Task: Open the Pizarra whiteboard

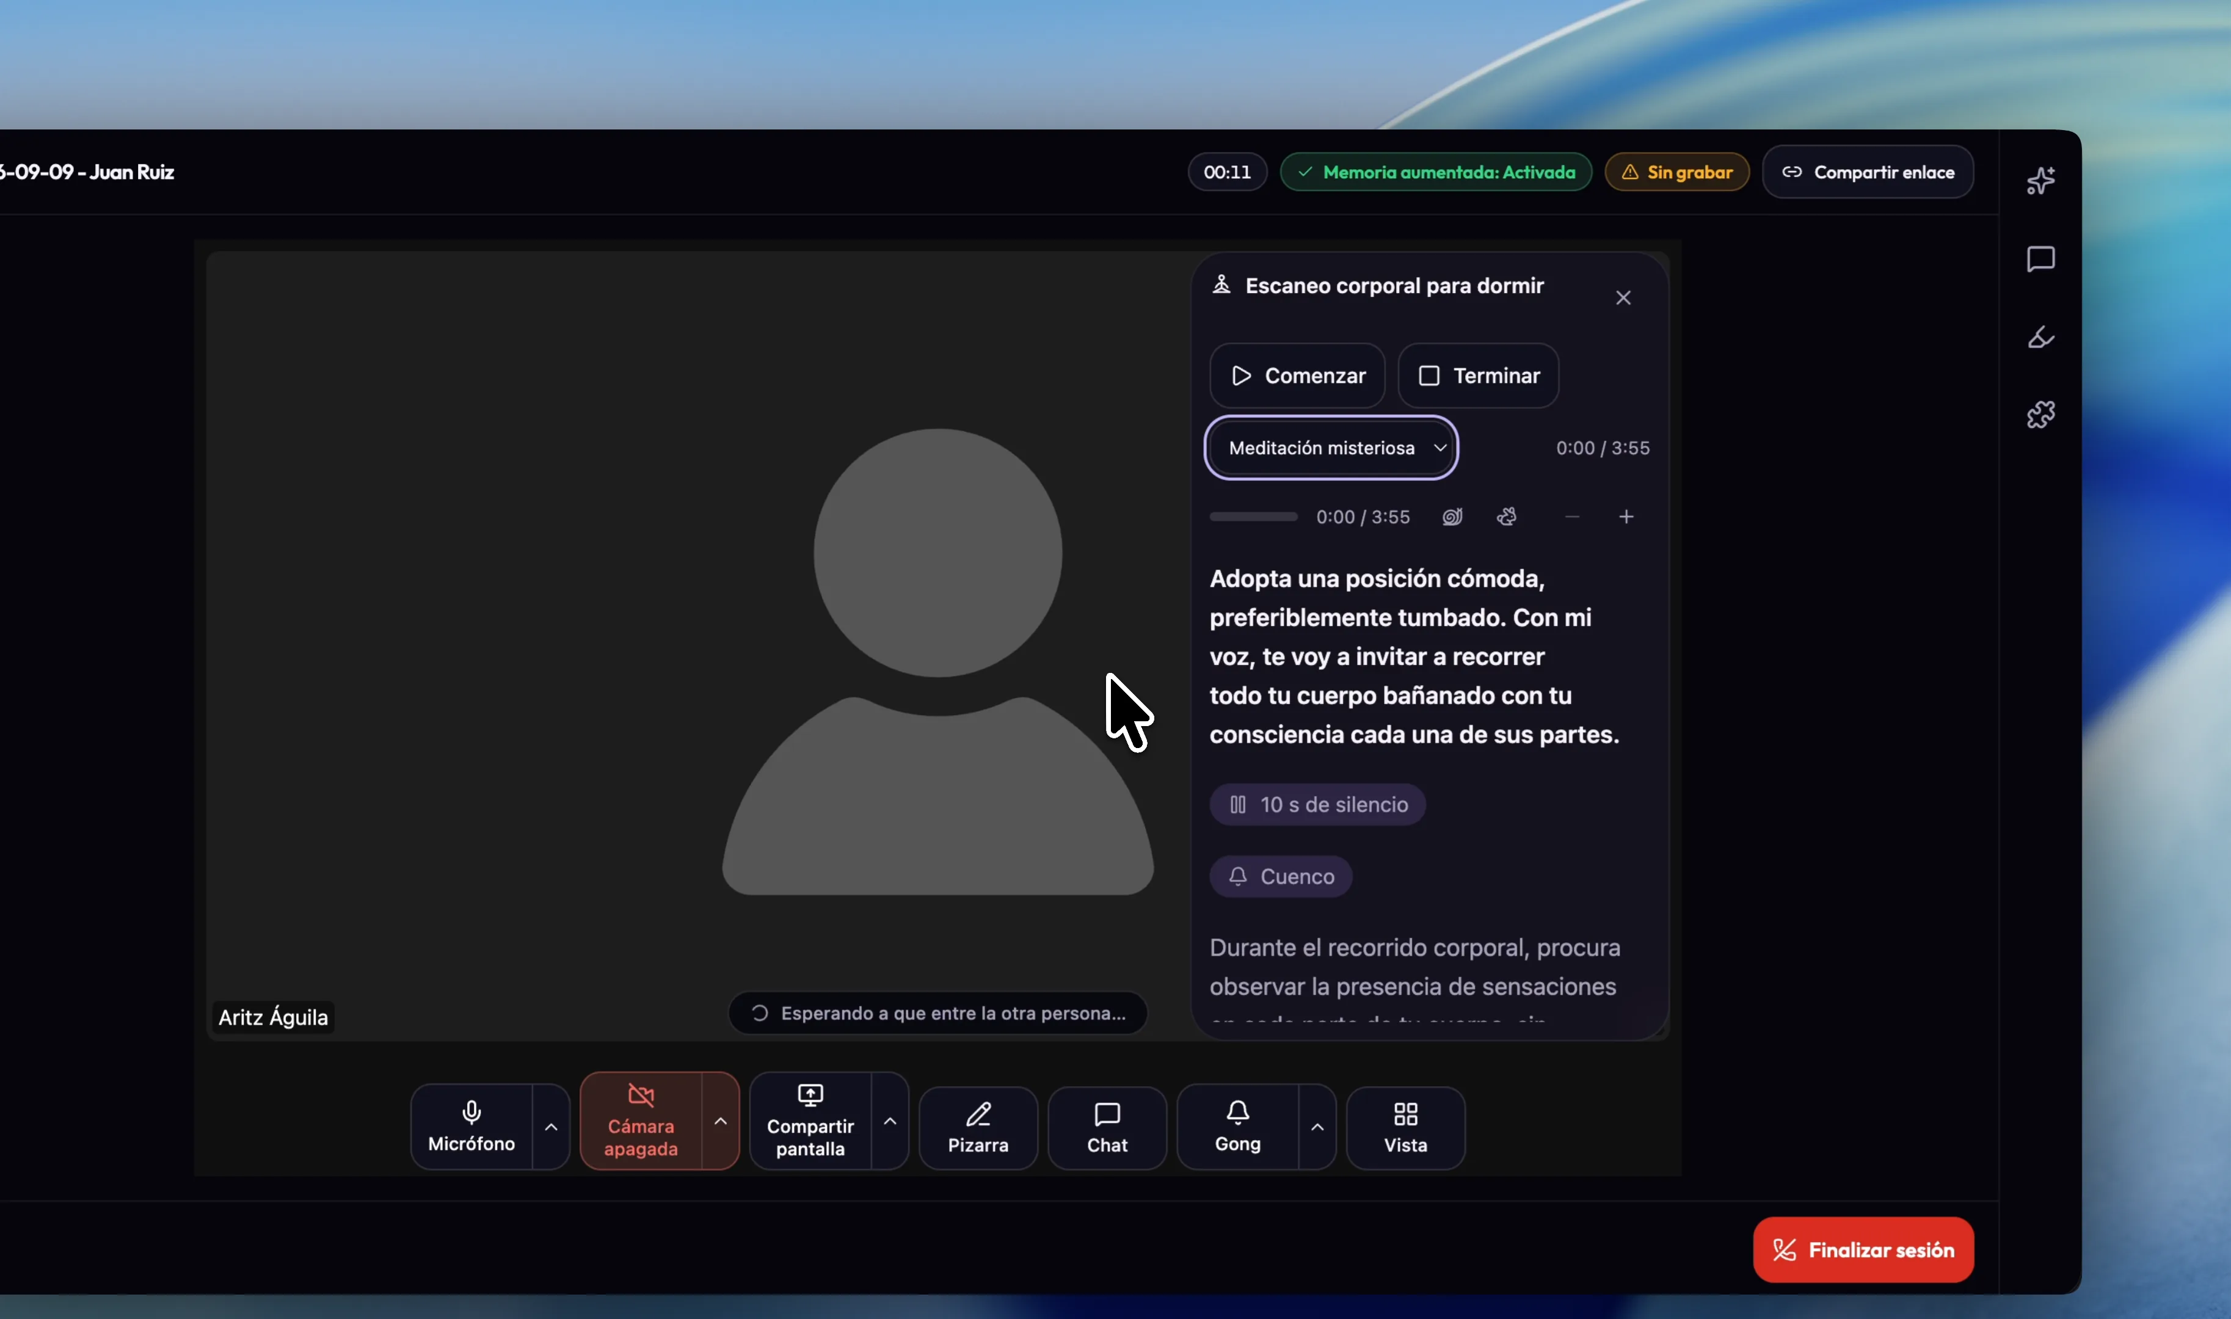Action: pyautogui.click(x=978, y=1128)
